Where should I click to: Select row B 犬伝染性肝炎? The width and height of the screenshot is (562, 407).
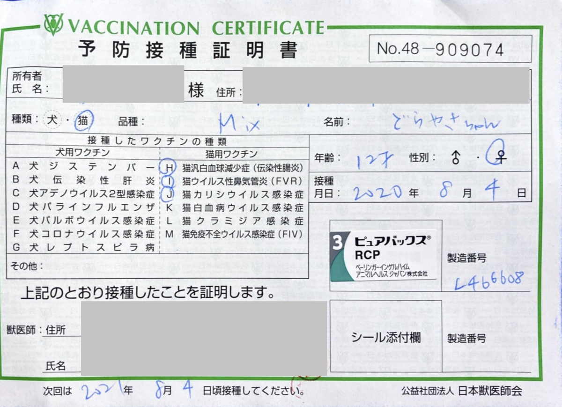tap(83, 180)
